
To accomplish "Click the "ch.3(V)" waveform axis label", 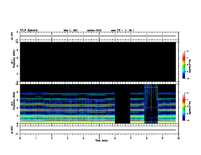I will [12, 130].
